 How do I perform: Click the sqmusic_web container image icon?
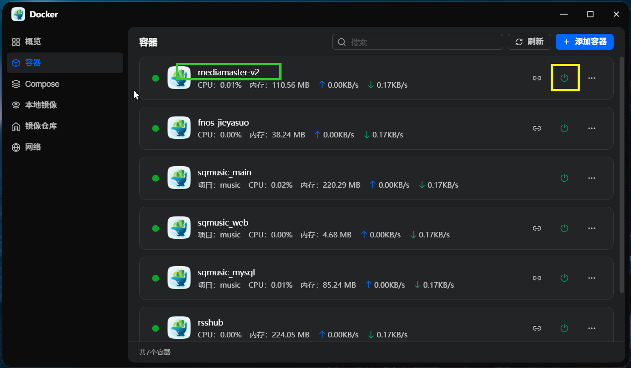(179, 227)
